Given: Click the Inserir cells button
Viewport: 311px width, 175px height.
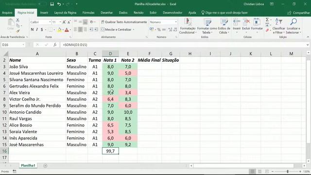Looking at the screenshot, I should tap(237, 26).
